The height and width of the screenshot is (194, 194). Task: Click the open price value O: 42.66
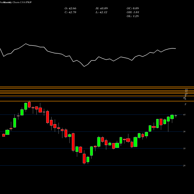tap(70, 9)
